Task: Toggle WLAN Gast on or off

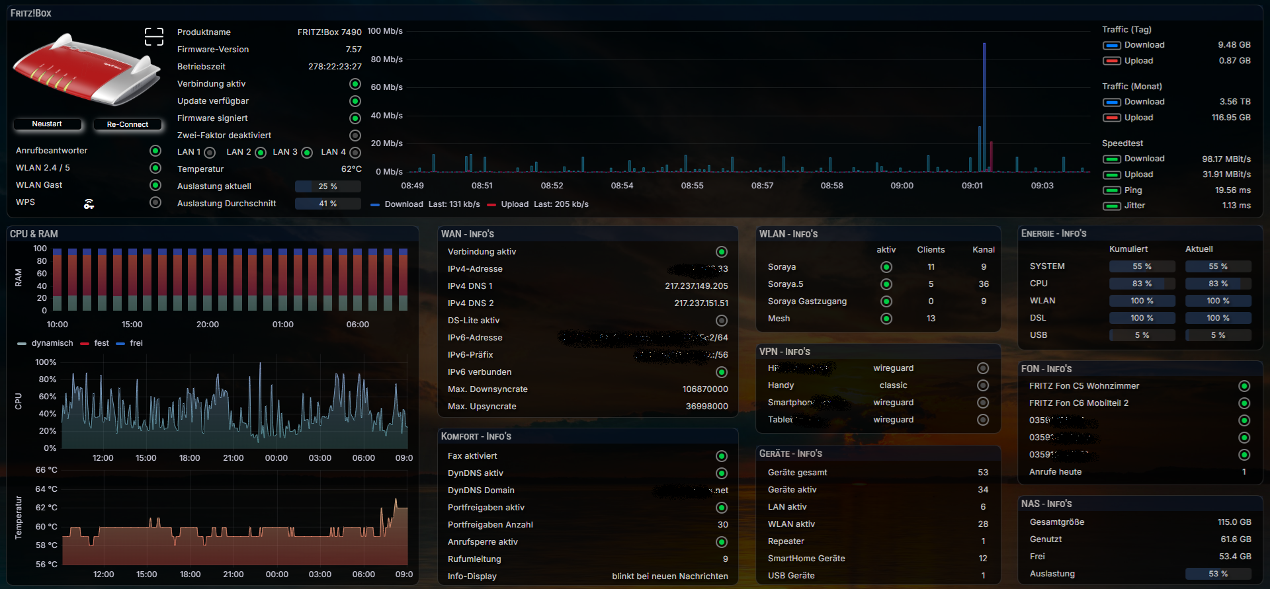Action: (x=155, y=185)
